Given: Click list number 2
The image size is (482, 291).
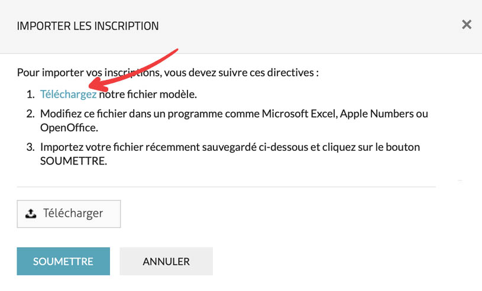Looking at the screenshot, I should (x=30, y=114).
